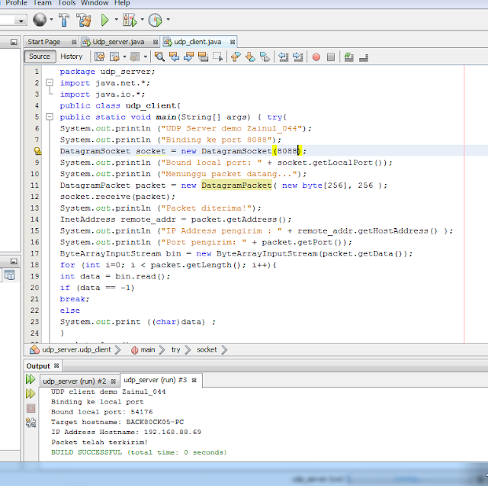488x486 pixels.
Task: Click the Re-run icon in Output panel
Action: coord(30,379)
